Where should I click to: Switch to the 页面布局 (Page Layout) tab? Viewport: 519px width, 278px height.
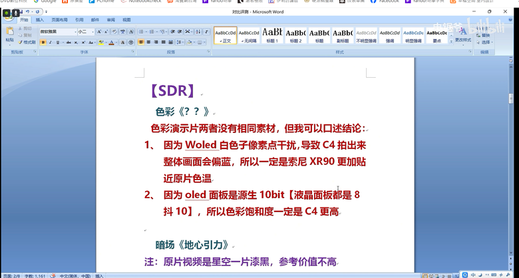[60, 20]
